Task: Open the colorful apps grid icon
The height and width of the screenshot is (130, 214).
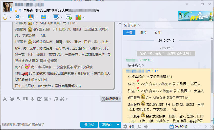Action: pos(78,17)
